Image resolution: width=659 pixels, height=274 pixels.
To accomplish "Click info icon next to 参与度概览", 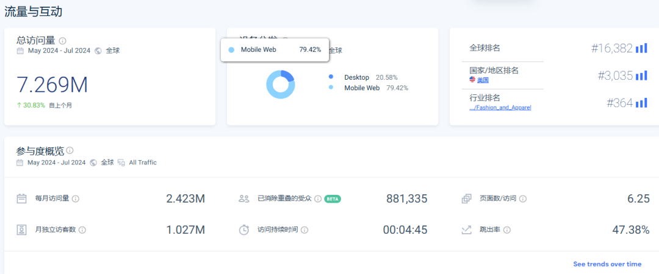I will (x=70, y=150).
